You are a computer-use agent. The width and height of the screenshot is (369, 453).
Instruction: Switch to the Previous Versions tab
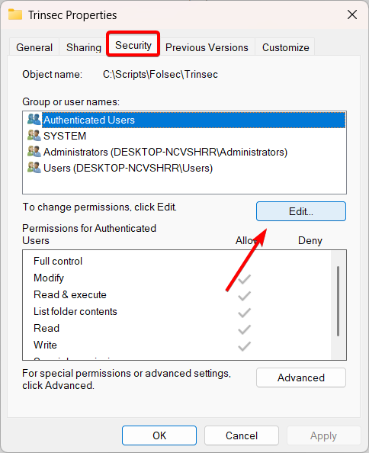coord(207,47)
